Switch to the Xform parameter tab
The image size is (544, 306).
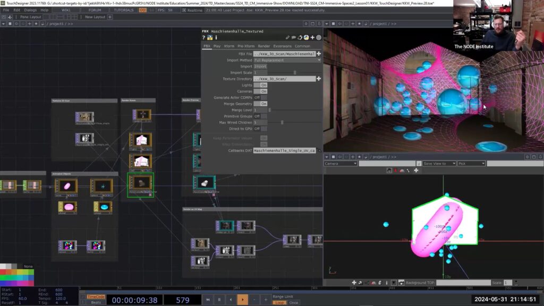pos(229,46)
